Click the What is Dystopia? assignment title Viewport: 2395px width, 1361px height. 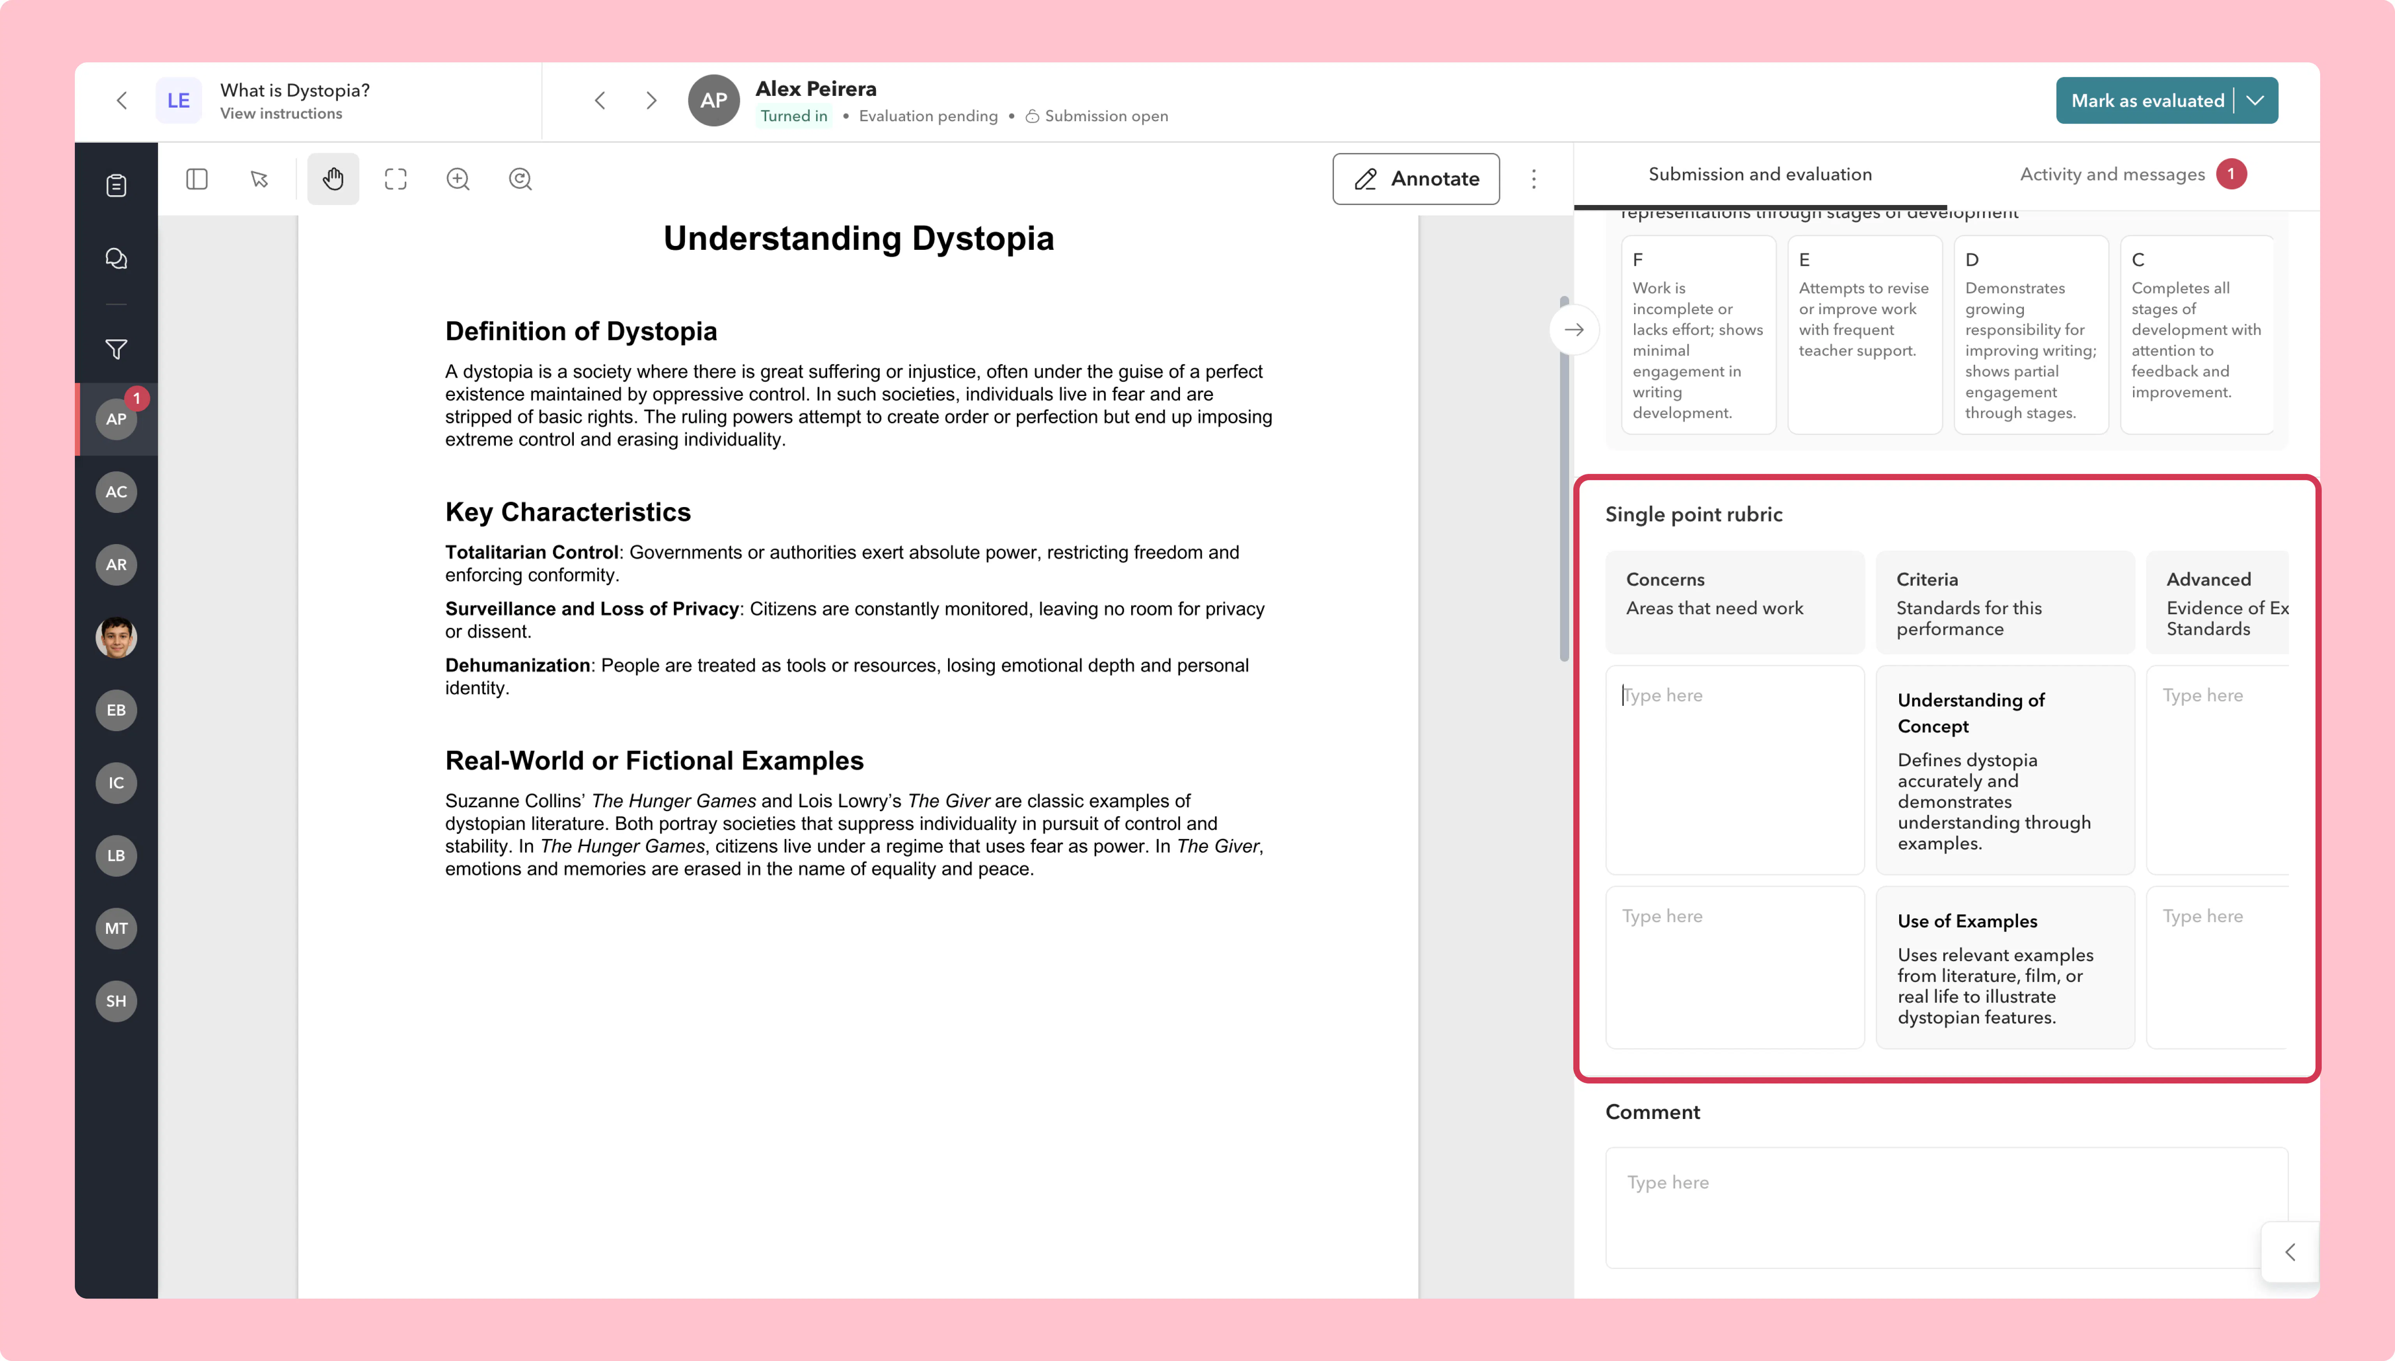[295, 91]
